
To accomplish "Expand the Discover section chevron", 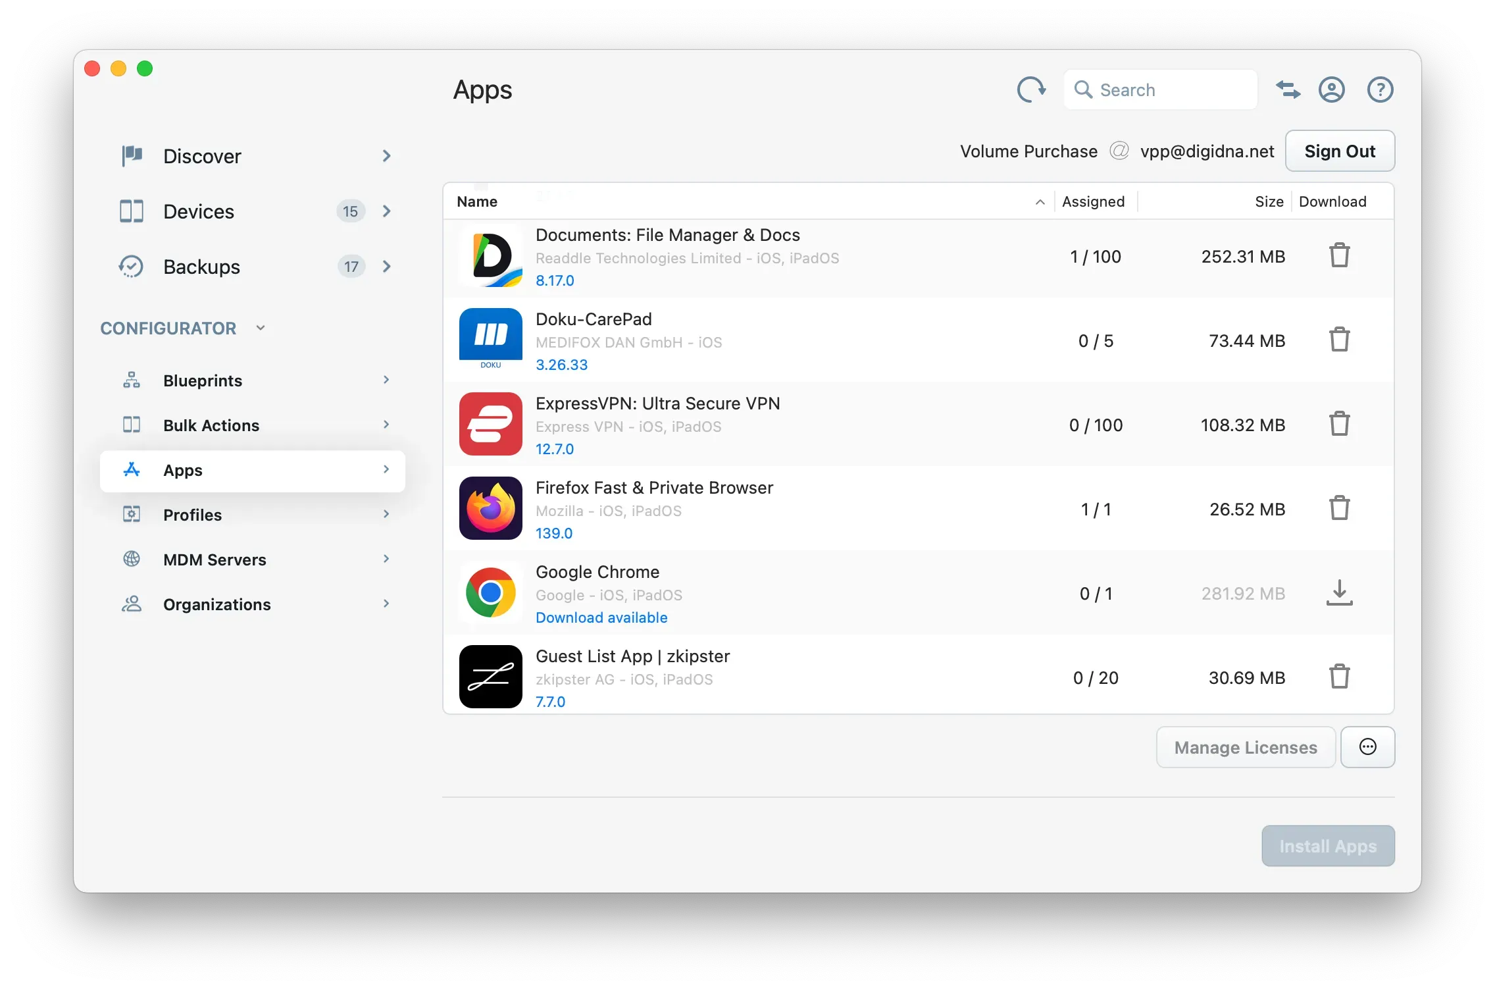I will click(x=387, y=156).
